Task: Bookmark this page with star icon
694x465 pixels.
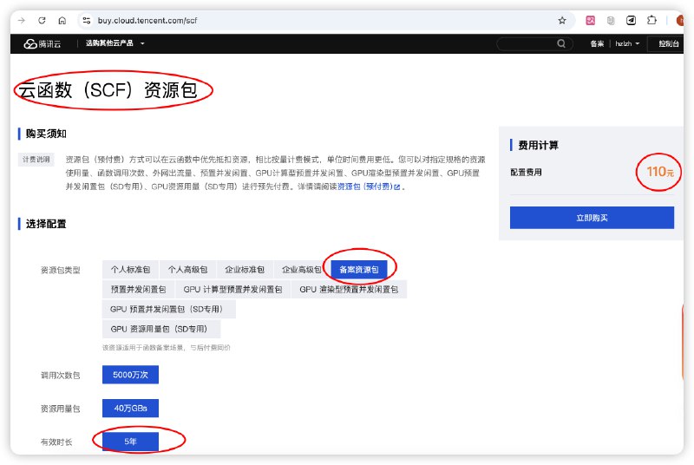Action: click(562, 20)
